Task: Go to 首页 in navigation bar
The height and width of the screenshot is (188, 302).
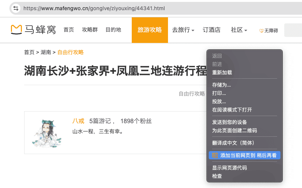Action: click(69, 30)
